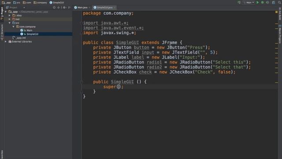The width and height of the screenshot is (282, 159).
Task: Fold the SimpleGUI constructor gutter marker
Action: coord(82,82)
